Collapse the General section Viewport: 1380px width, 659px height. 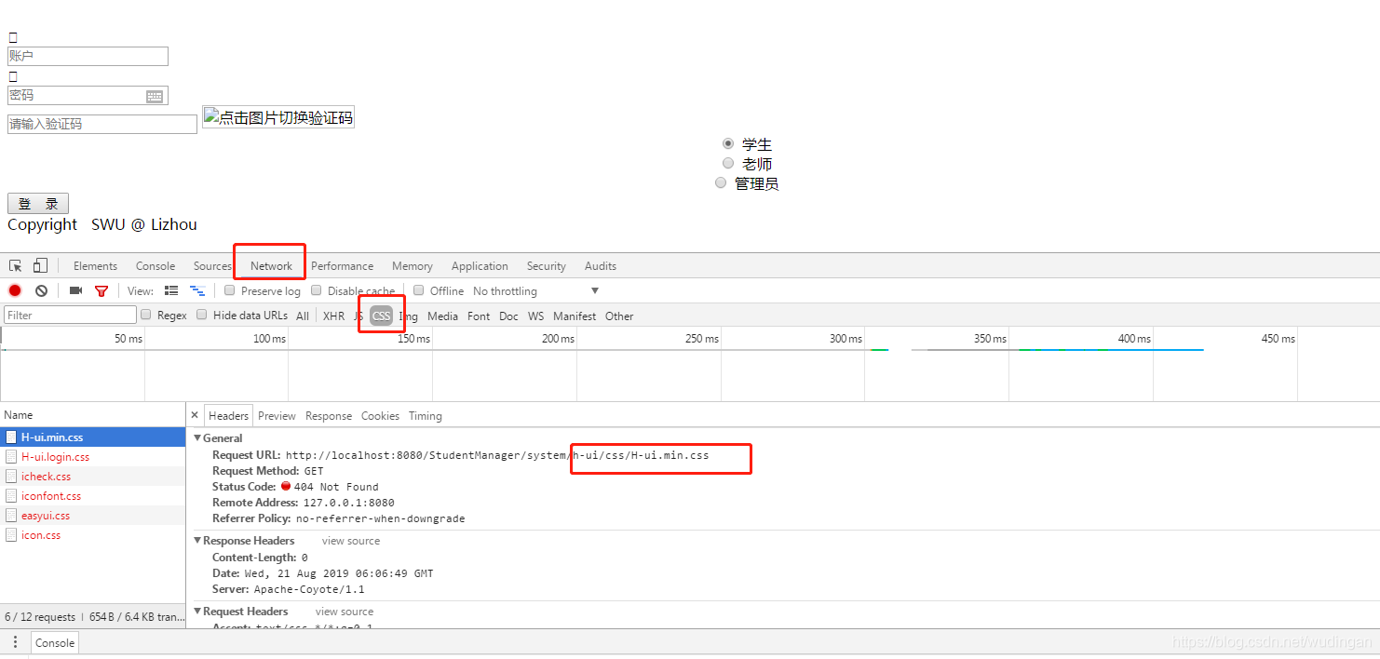tap(197, 438)
